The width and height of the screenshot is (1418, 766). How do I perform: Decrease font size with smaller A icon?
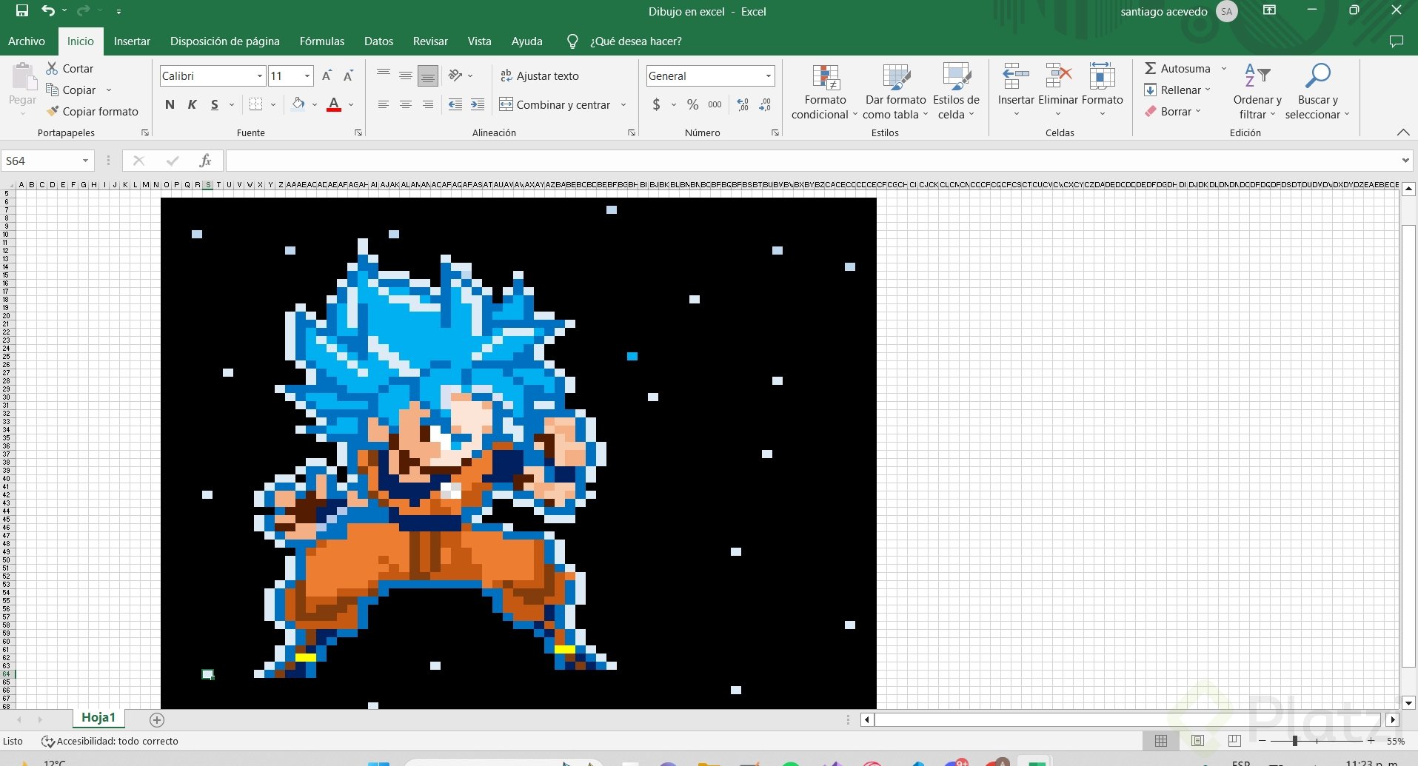pos(348,75)
